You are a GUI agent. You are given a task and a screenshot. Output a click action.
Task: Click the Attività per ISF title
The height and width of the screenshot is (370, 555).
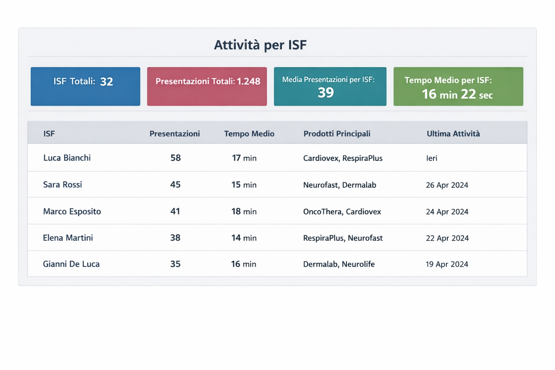coord(260,45)
